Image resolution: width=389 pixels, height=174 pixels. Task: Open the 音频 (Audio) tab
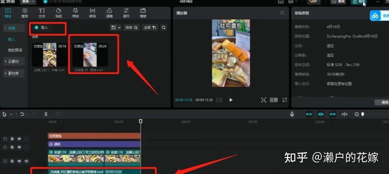click(24, 13)
